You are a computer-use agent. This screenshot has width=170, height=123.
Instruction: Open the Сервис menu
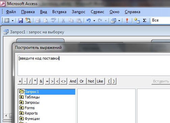click(x=97, y=12)
